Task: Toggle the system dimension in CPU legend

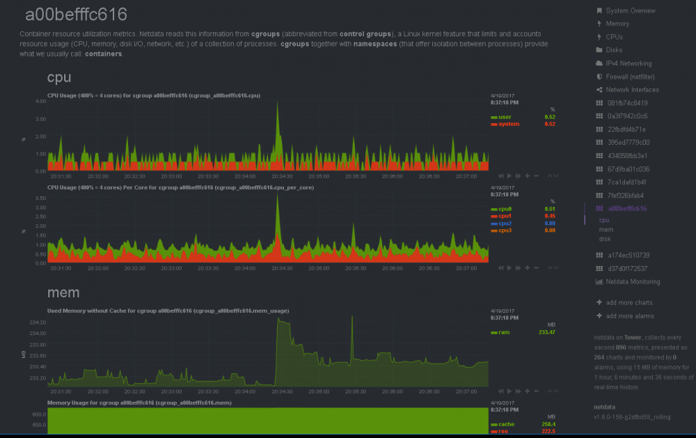Action: pos(509,125)
